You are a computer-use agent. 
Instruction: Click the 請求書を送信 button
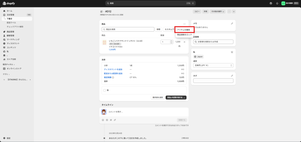(x=157, y=97)
